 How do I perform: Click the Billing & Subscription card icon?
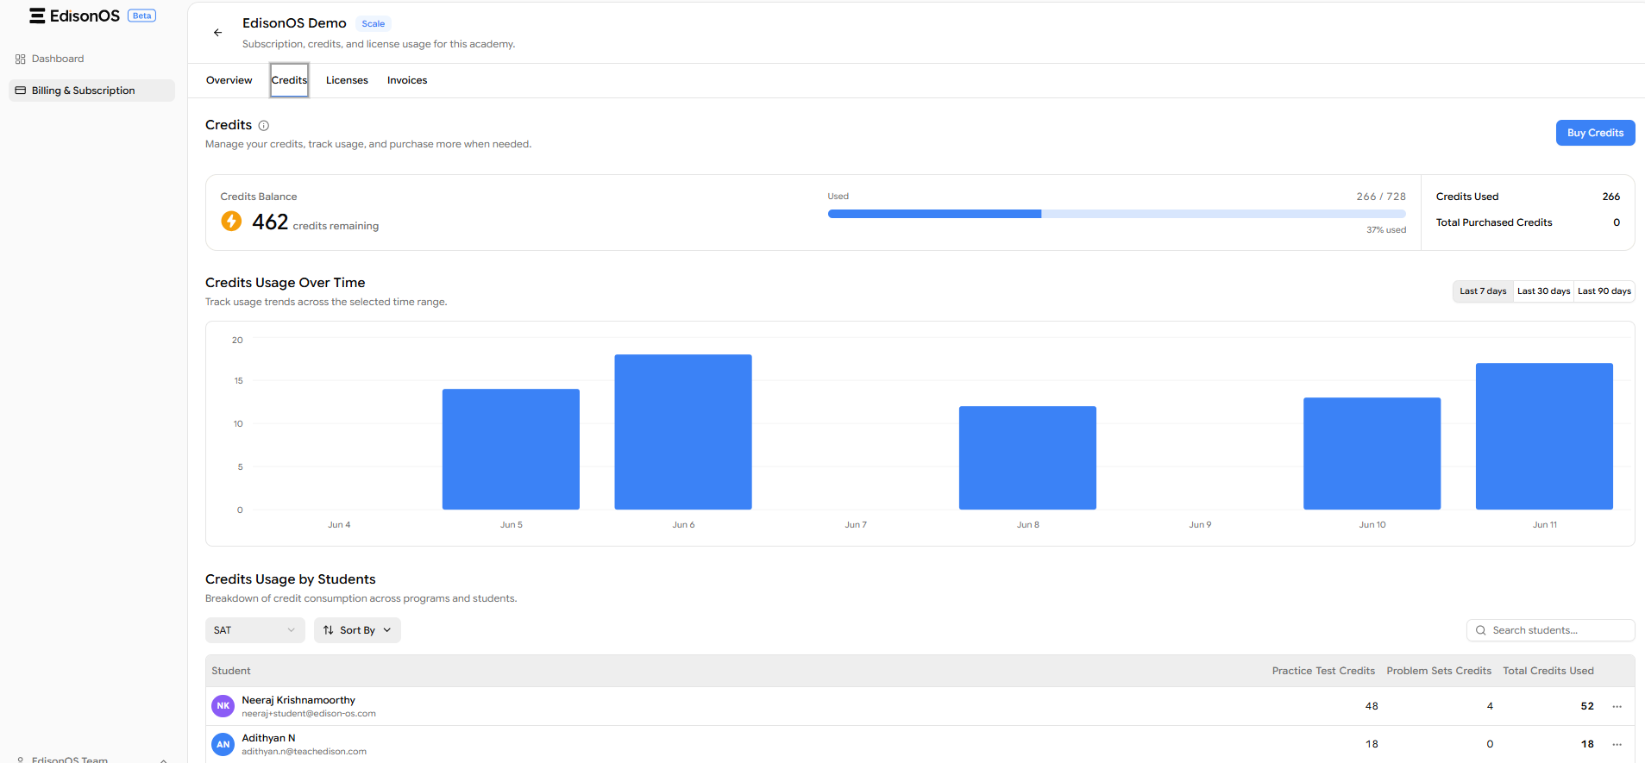pyautogui.click(x=21, y=91)
